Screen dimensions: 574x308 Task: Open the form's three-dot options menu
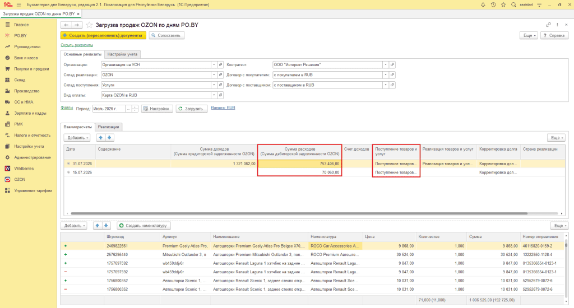tap(557, 25)
